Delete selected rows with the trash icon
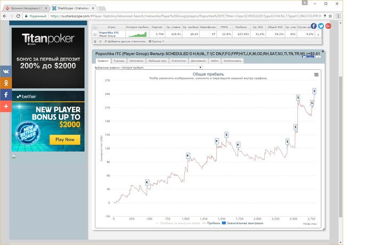The width and height of the screenshot is (373, 245). coord(95,42)
